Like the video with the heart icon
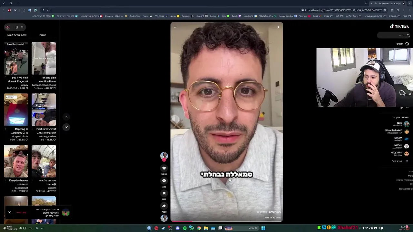Viewport: 413px width, 232px height. [164, 168]
